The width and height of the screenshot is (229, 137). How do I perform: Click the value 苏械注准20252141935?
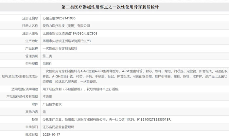[x=59, y=18]
